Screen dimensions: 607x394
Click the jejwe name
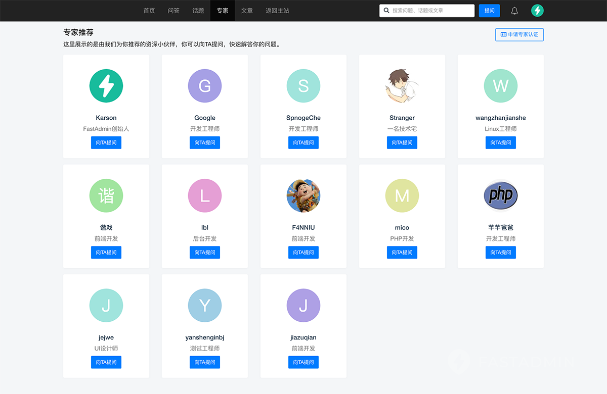click(106, 337)
